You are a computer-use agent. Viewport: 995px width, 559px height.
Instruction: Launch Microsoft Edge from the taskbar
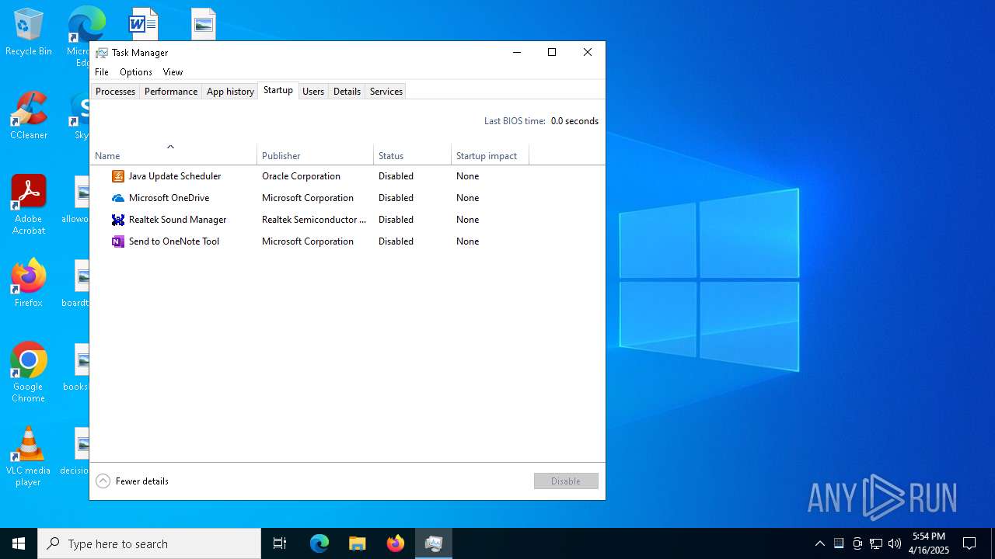319,543
